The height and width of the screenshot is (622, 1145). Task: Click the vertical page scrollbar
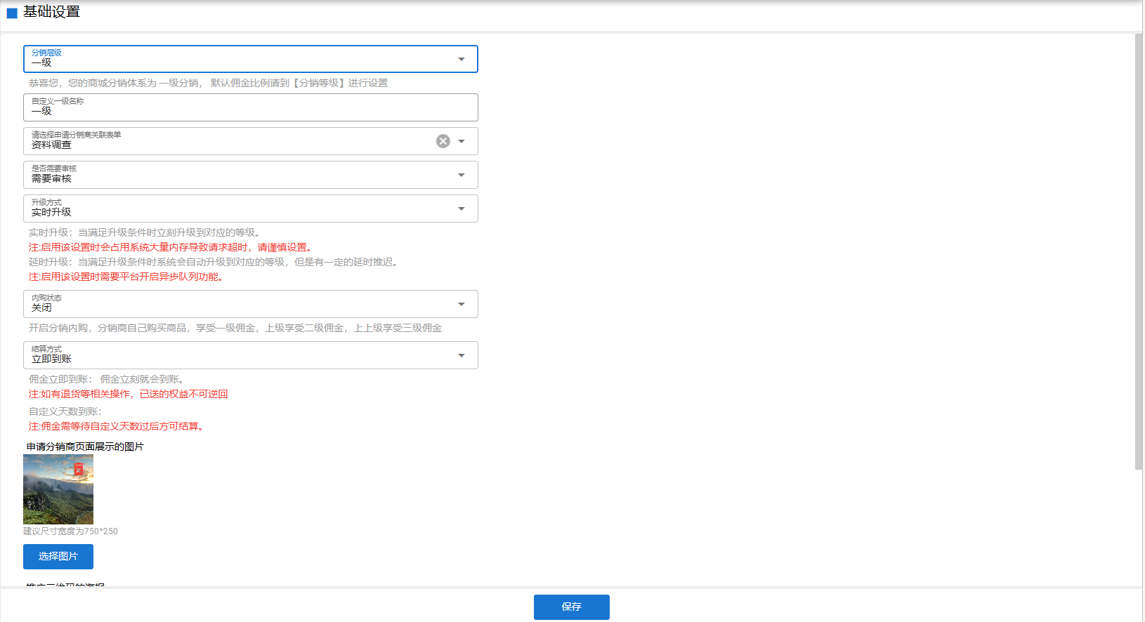[1139, 251]
